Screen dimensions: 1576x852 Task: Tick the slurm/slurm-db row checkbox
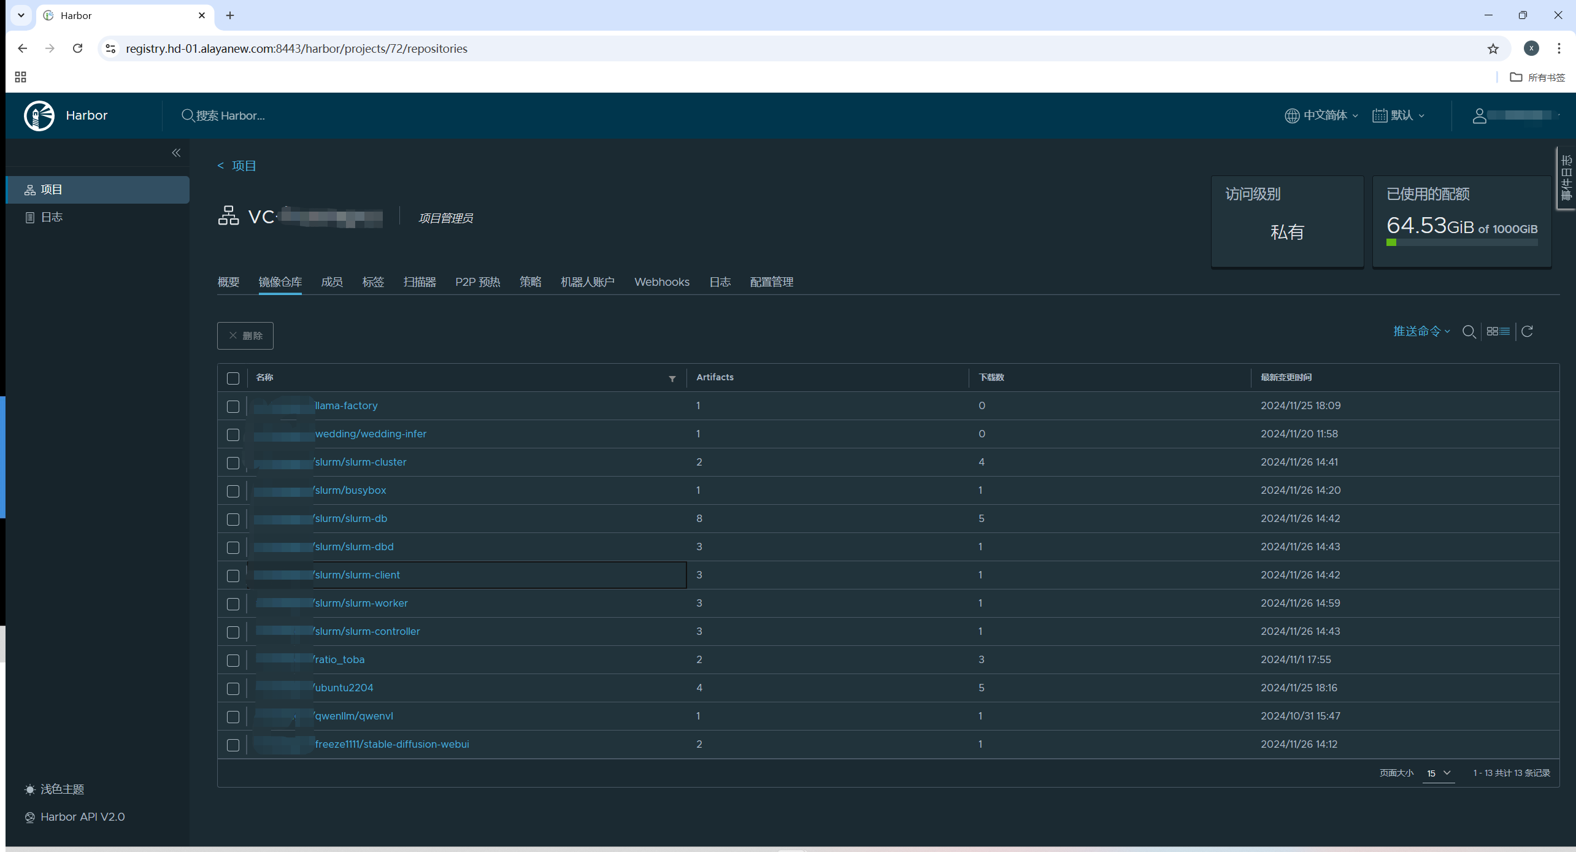click(233, 520)
